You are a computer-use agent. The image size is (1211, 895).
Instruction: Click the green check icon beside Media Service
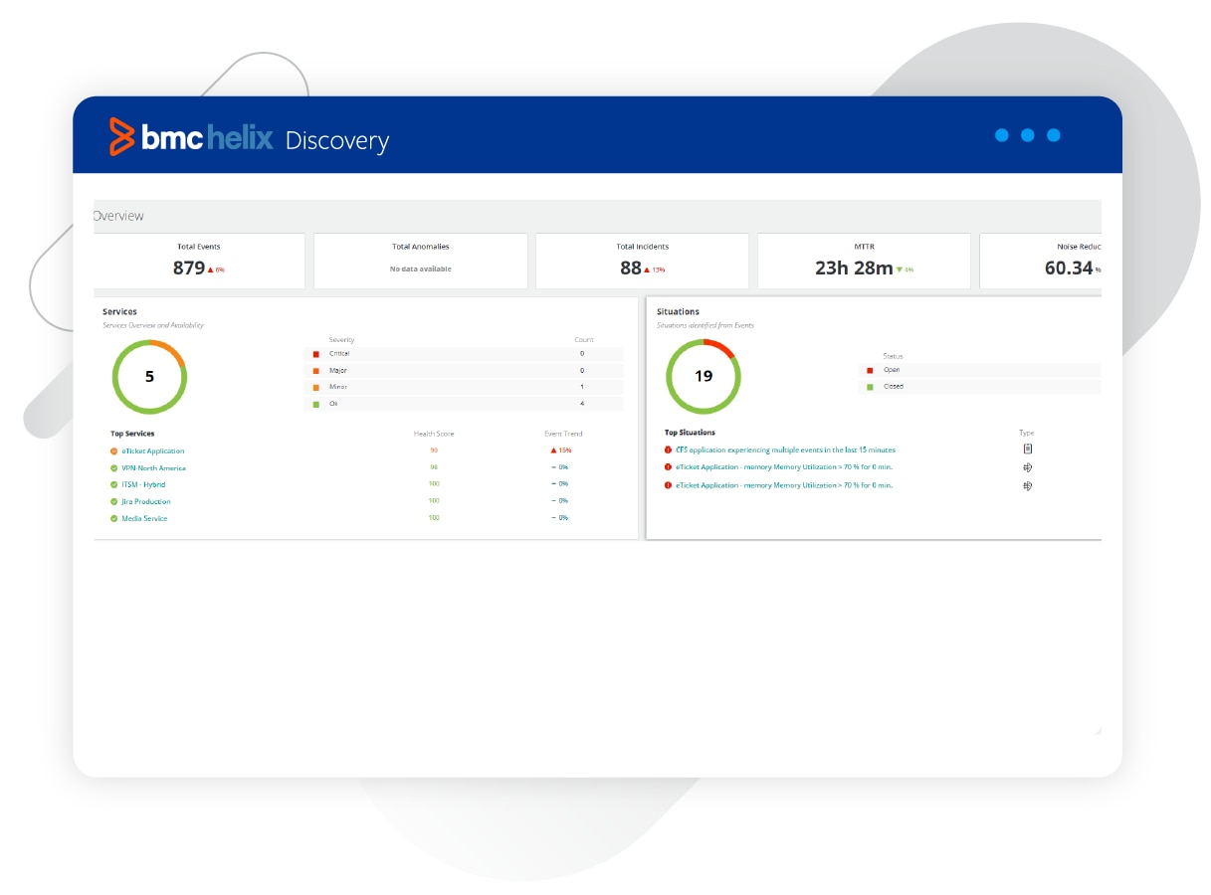tap(114, 519)
